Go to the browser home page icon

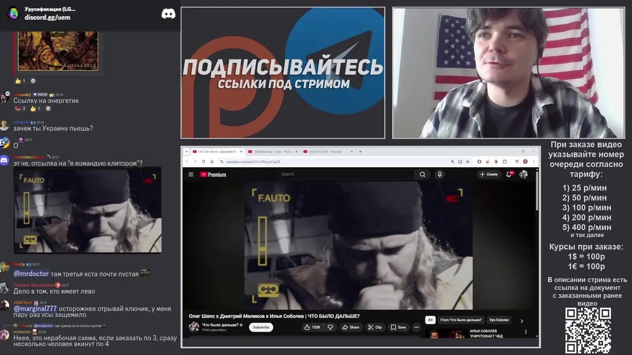[x=212, y=162]
